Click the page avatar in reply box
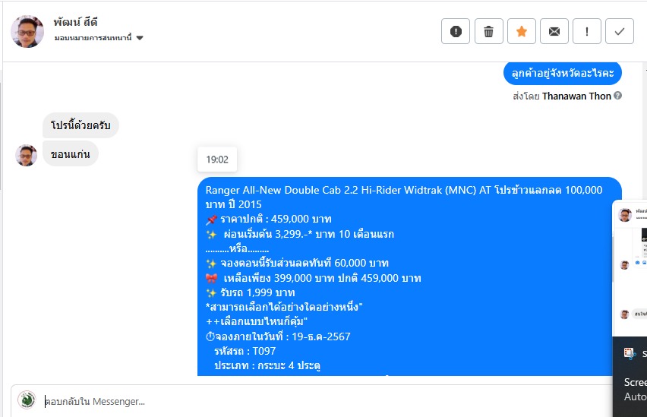 pos(27,400)
